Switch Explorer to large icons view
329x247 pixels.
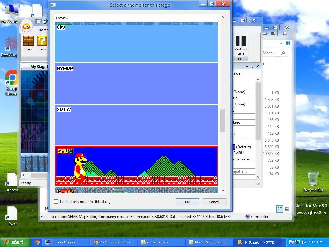[x=287, y=209]
